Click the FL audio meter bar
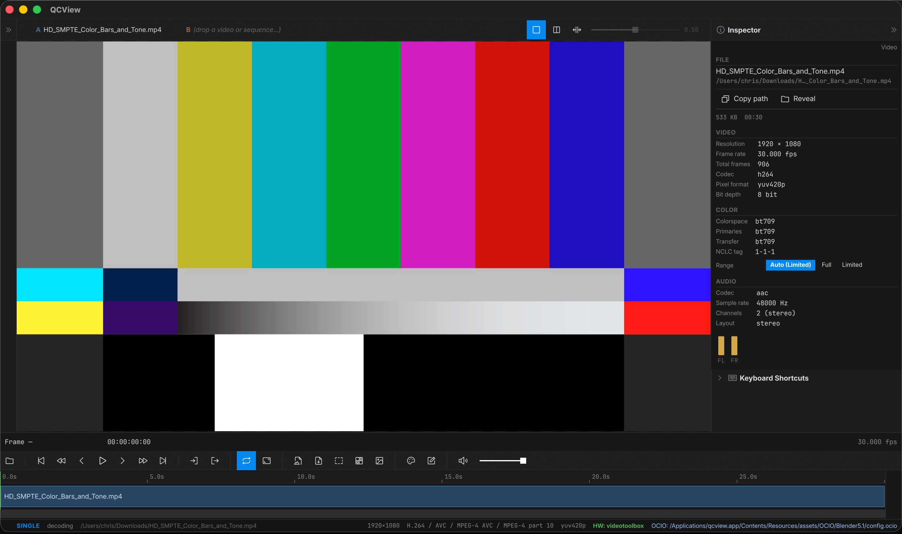This screenshot has height=534, width=902. click(x=721, y=346)
